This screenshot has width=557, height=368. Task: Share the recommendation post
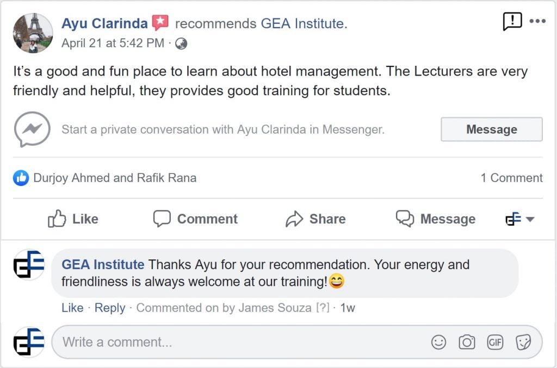coord(315,219)
